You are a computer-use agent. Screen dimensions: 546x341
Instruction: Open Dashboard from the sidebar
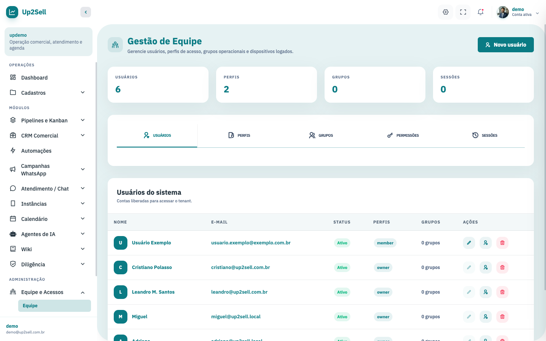(49, 78)
